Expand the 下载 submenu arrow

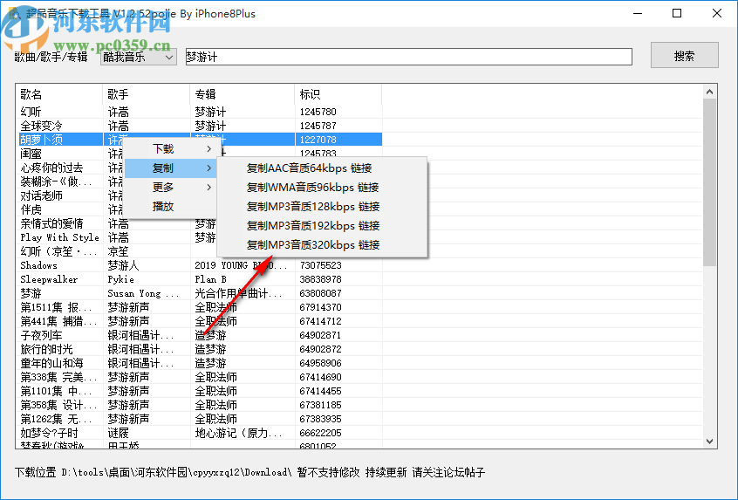(209, 148)
